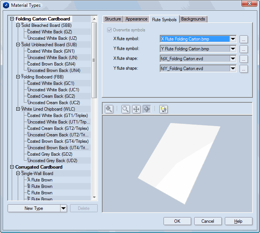Viewport: 260px width, 233px height.
Task: Browse for X flute symbol file
Action: pyautogui.click(x=244, y=39)
